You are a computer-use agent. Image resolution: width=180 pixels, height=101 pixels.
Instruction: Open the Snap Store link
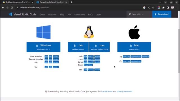88,65
